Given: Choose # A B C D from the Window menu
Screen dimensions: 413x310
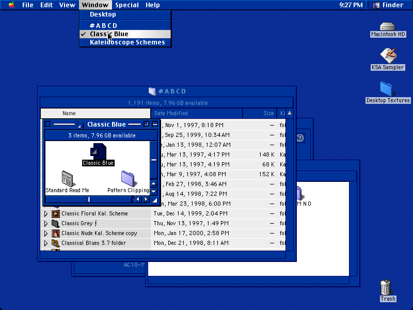Looking at the screenshot, I should (125, 25).
